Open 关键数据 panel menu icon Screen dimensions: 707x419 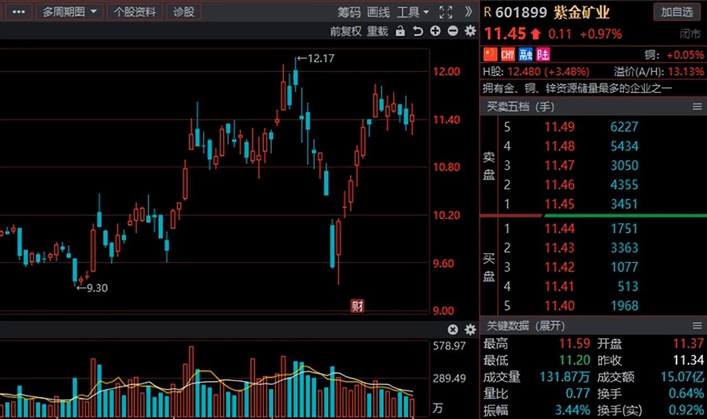tap(697, 326)
